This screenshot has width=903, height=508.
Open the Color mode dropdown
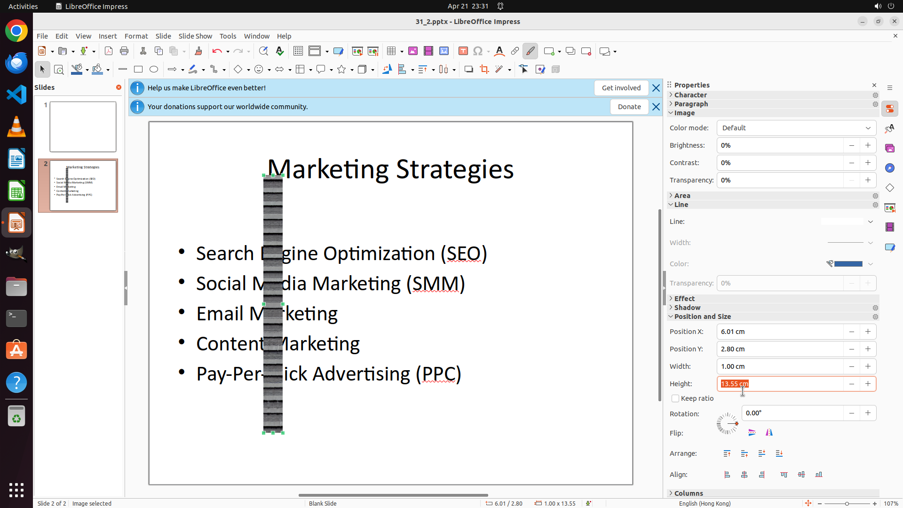point(796,128)
